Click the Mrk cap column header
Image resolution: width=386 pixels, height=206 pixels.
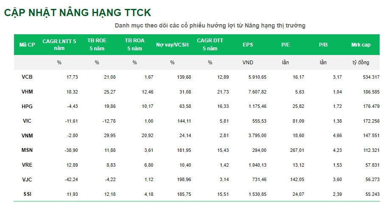pos(361,45)
